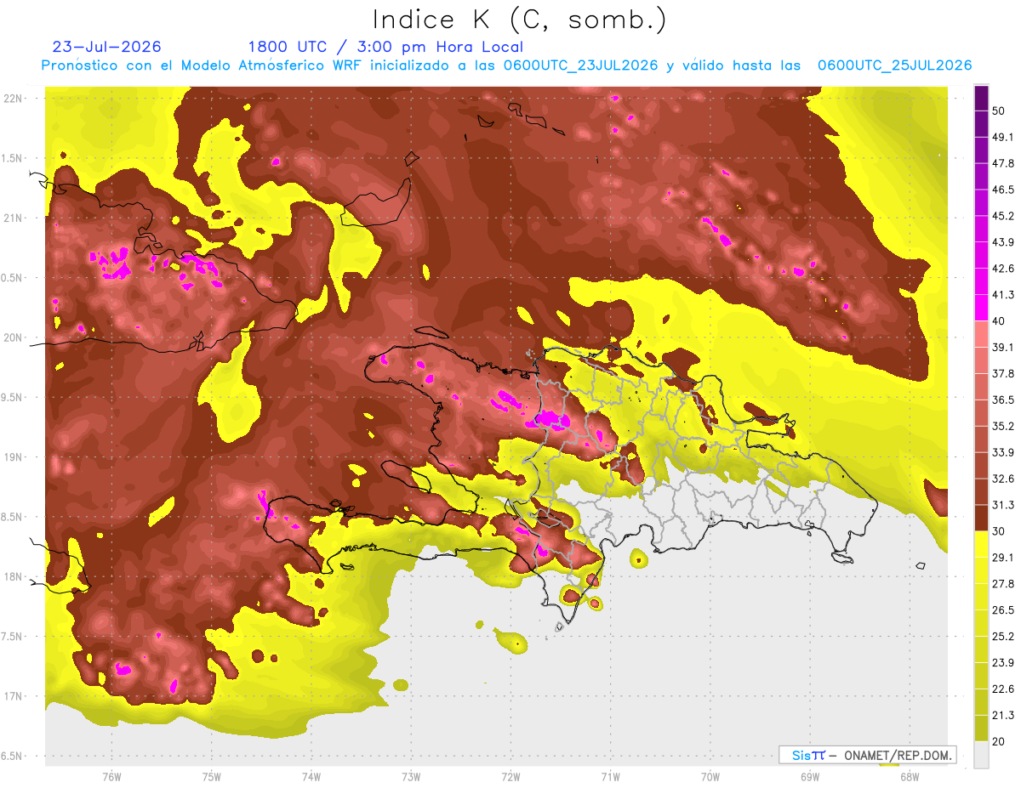
Task: Click the "36.5" colorbar label
Action: pyautogui.click(x=1003, y=400)
